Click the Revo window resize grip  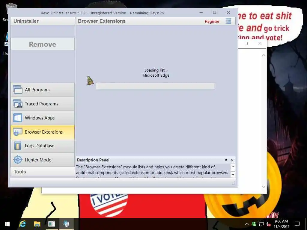234,183
